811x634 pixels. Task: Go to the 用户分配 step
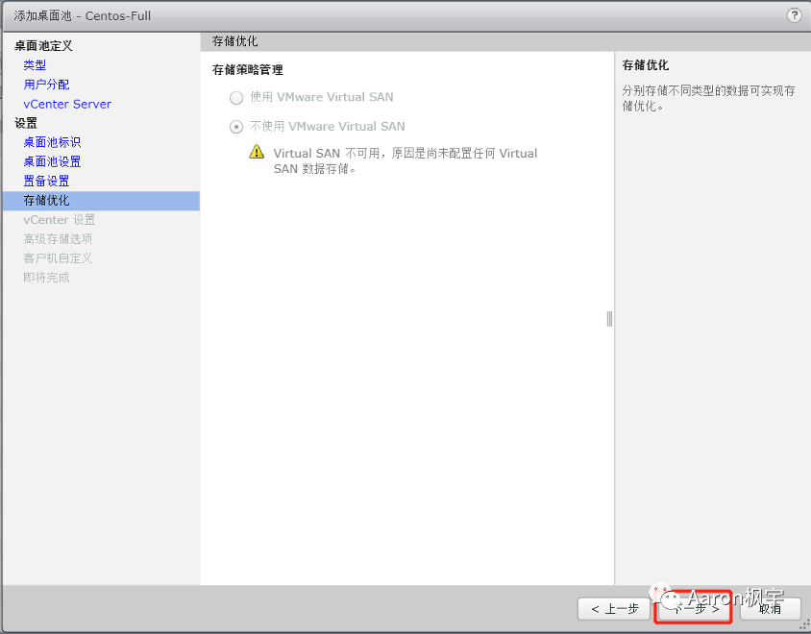pos(46,85)
